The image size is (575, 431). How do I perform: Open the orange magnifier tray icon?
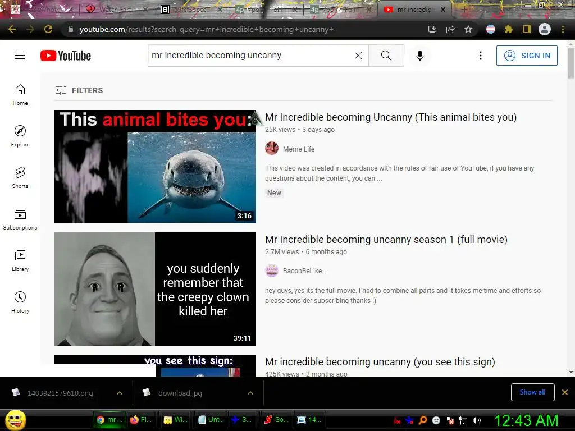click(423, 420)
